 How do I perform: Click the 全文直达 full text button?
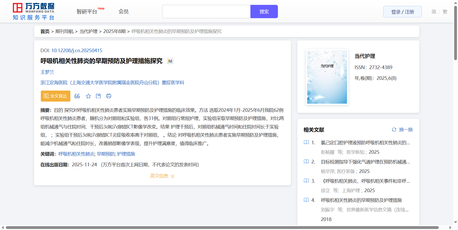[x=55, y=96]
